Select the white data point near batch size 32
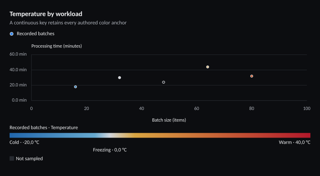Image resolution: width=320 pixels, height=176 pixels. [x=120, y=78]
